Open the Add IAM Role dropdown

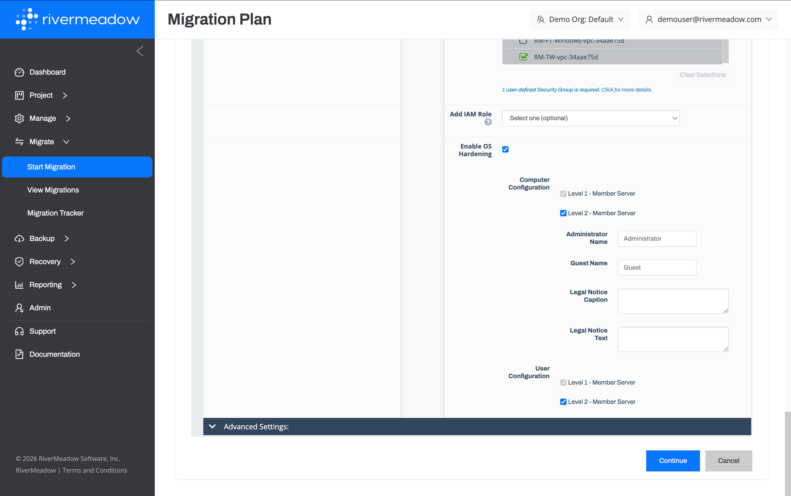(591, 118)
